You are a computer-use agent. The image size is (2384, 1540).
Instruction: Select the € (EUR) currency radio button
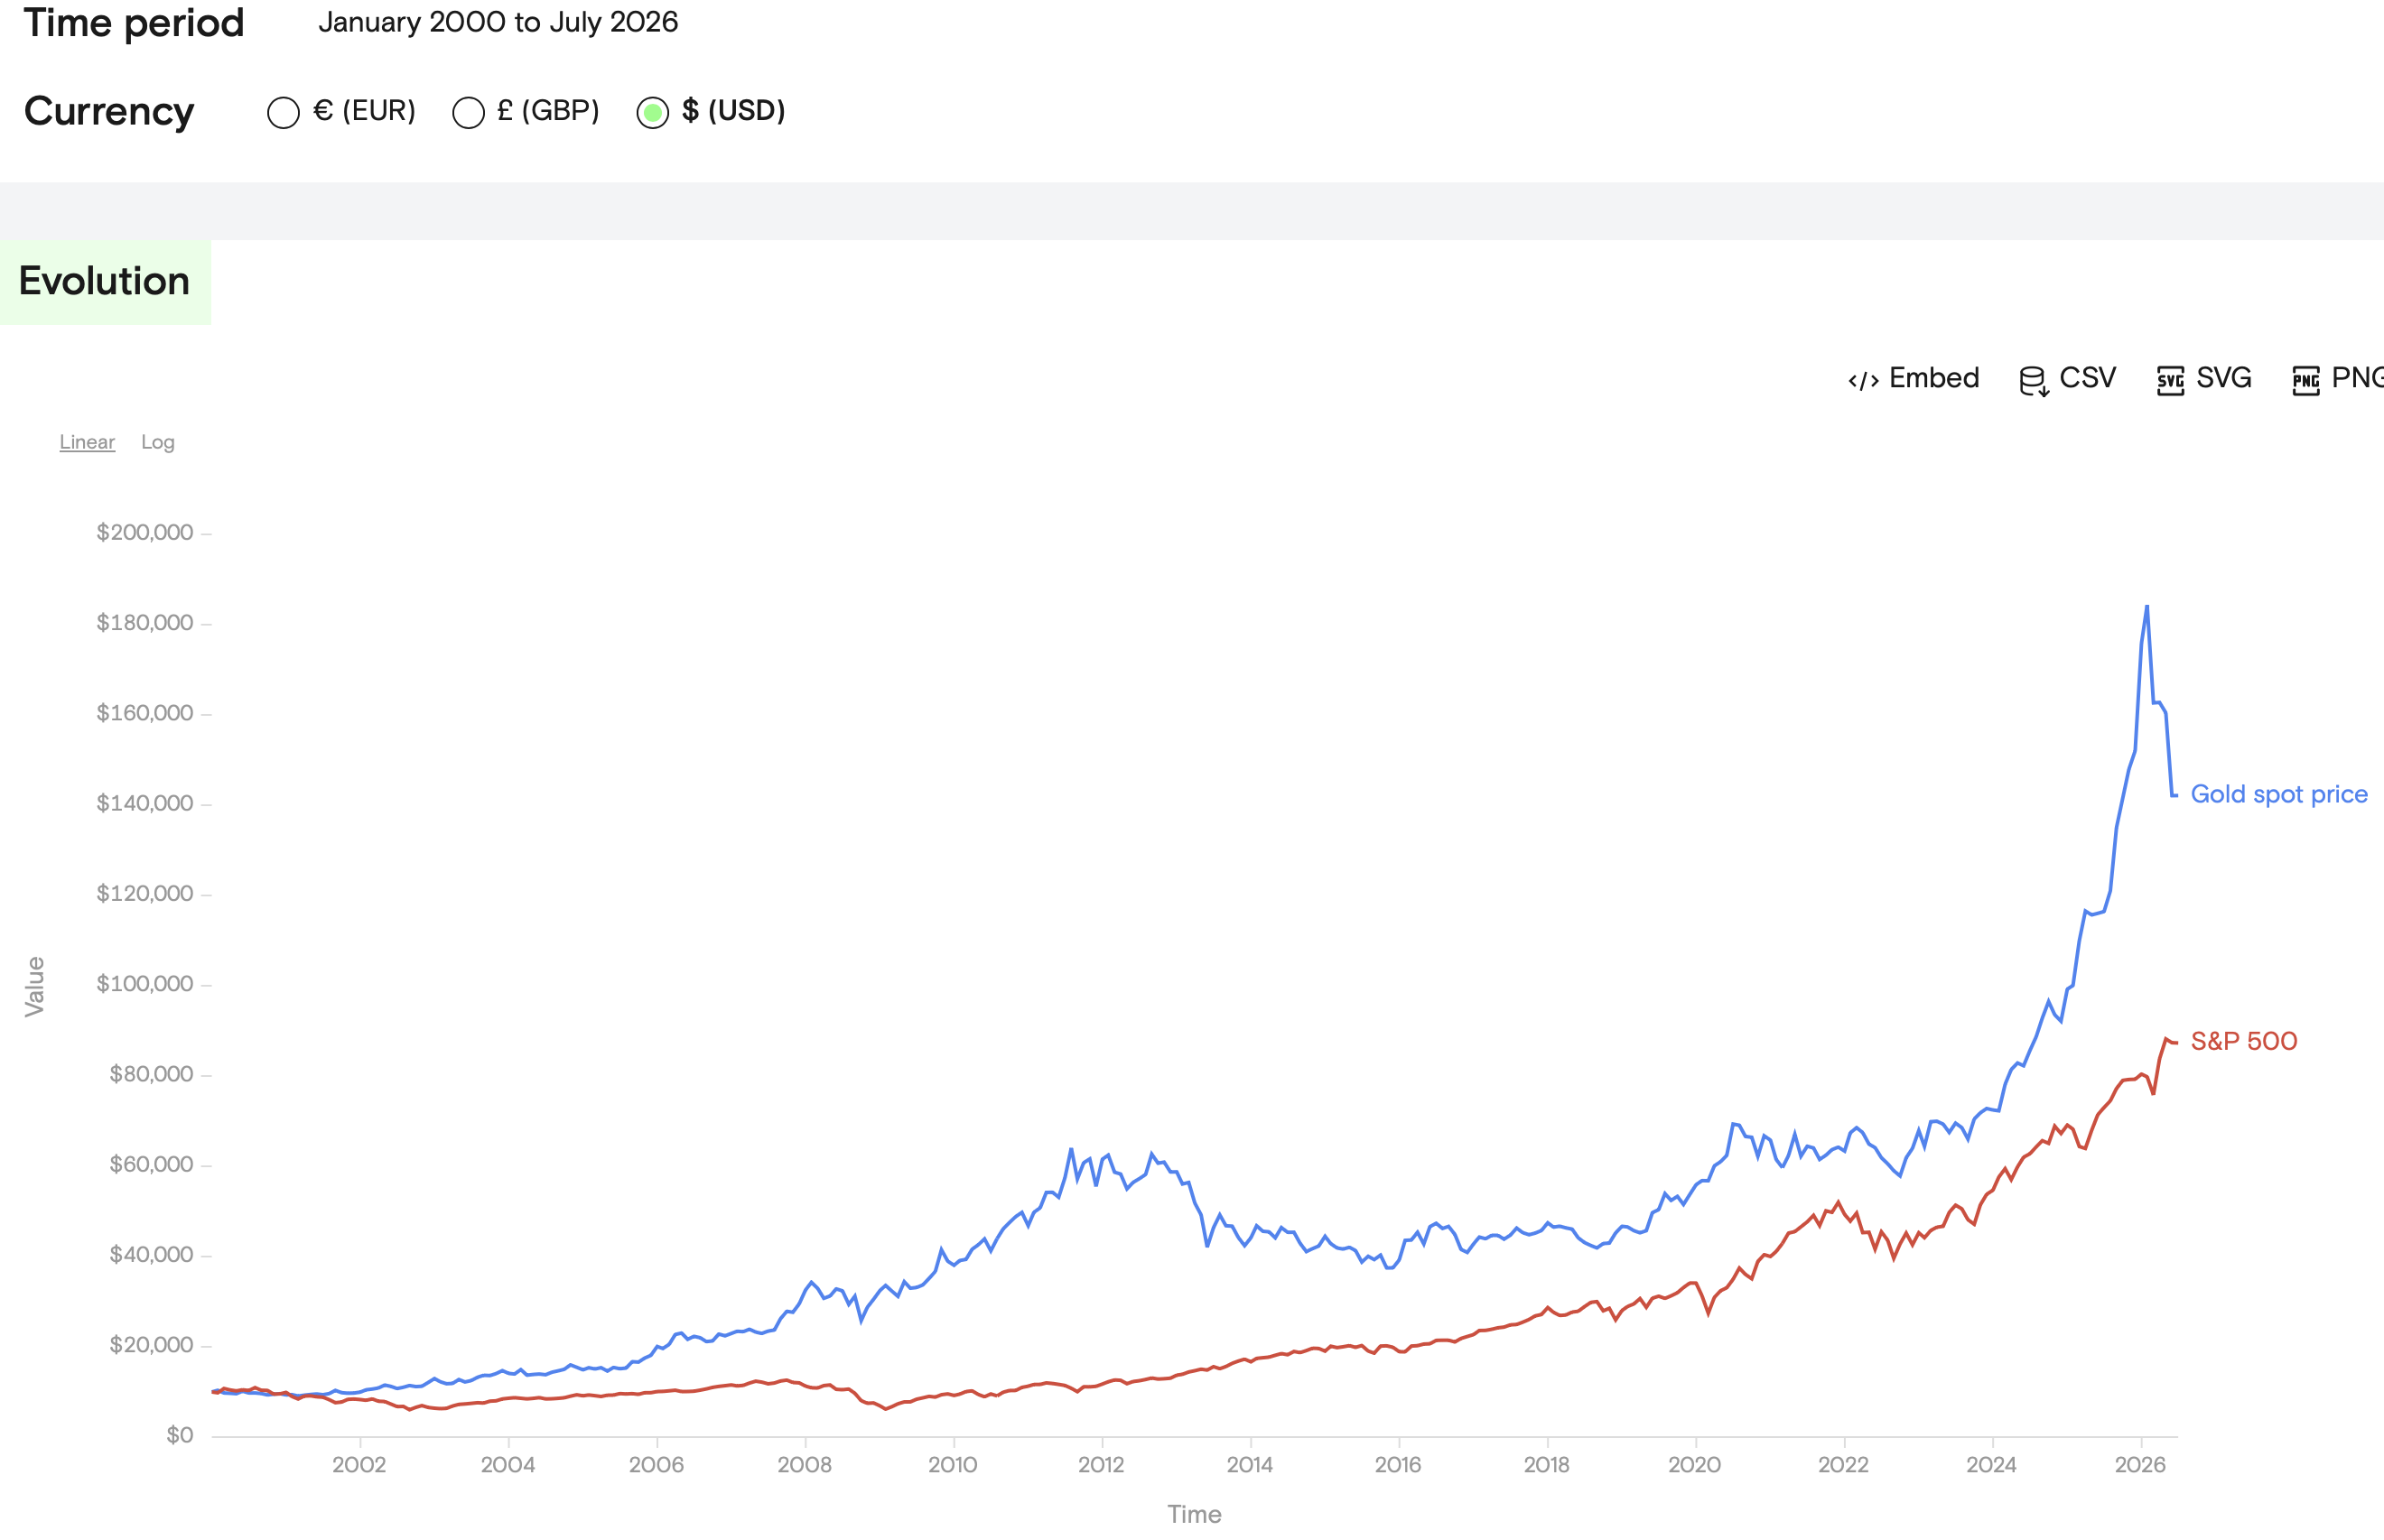[x=284, y=112]
